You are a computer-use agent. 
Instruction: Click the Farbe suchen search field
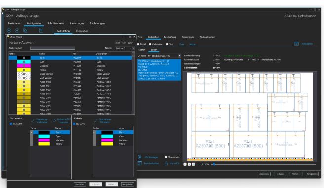(52, 48)
